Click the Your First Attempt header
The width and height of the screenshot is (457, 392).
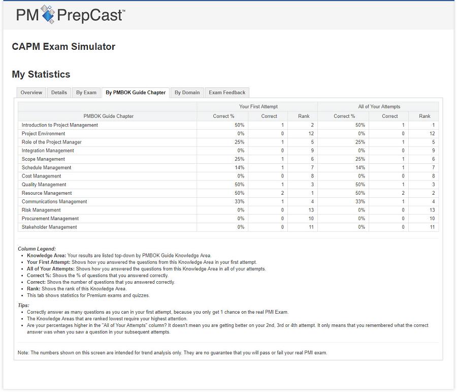pos(258,107)
